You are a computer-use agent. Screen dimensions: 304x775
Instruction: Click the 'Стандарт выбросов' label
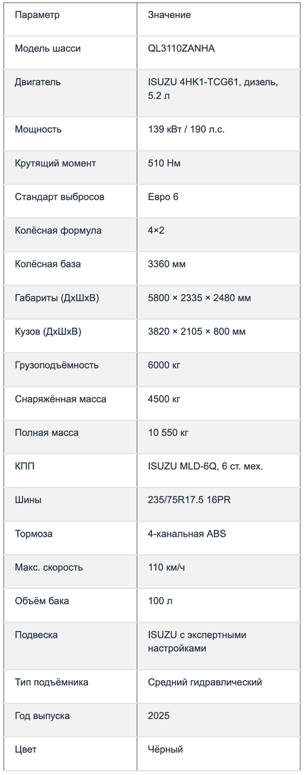click(x=59, y=196)
